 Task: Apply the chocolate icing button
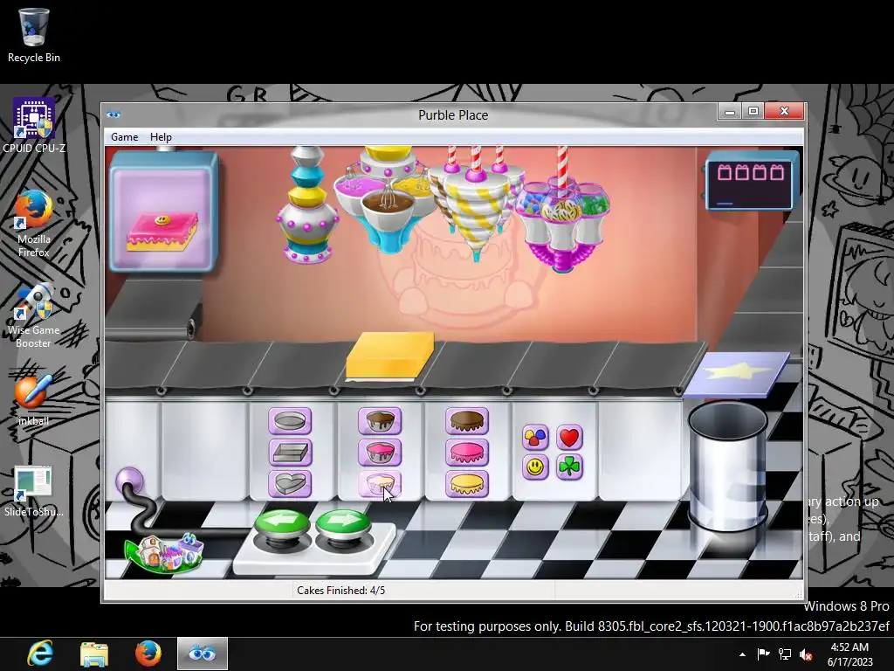tap(467, 421)
